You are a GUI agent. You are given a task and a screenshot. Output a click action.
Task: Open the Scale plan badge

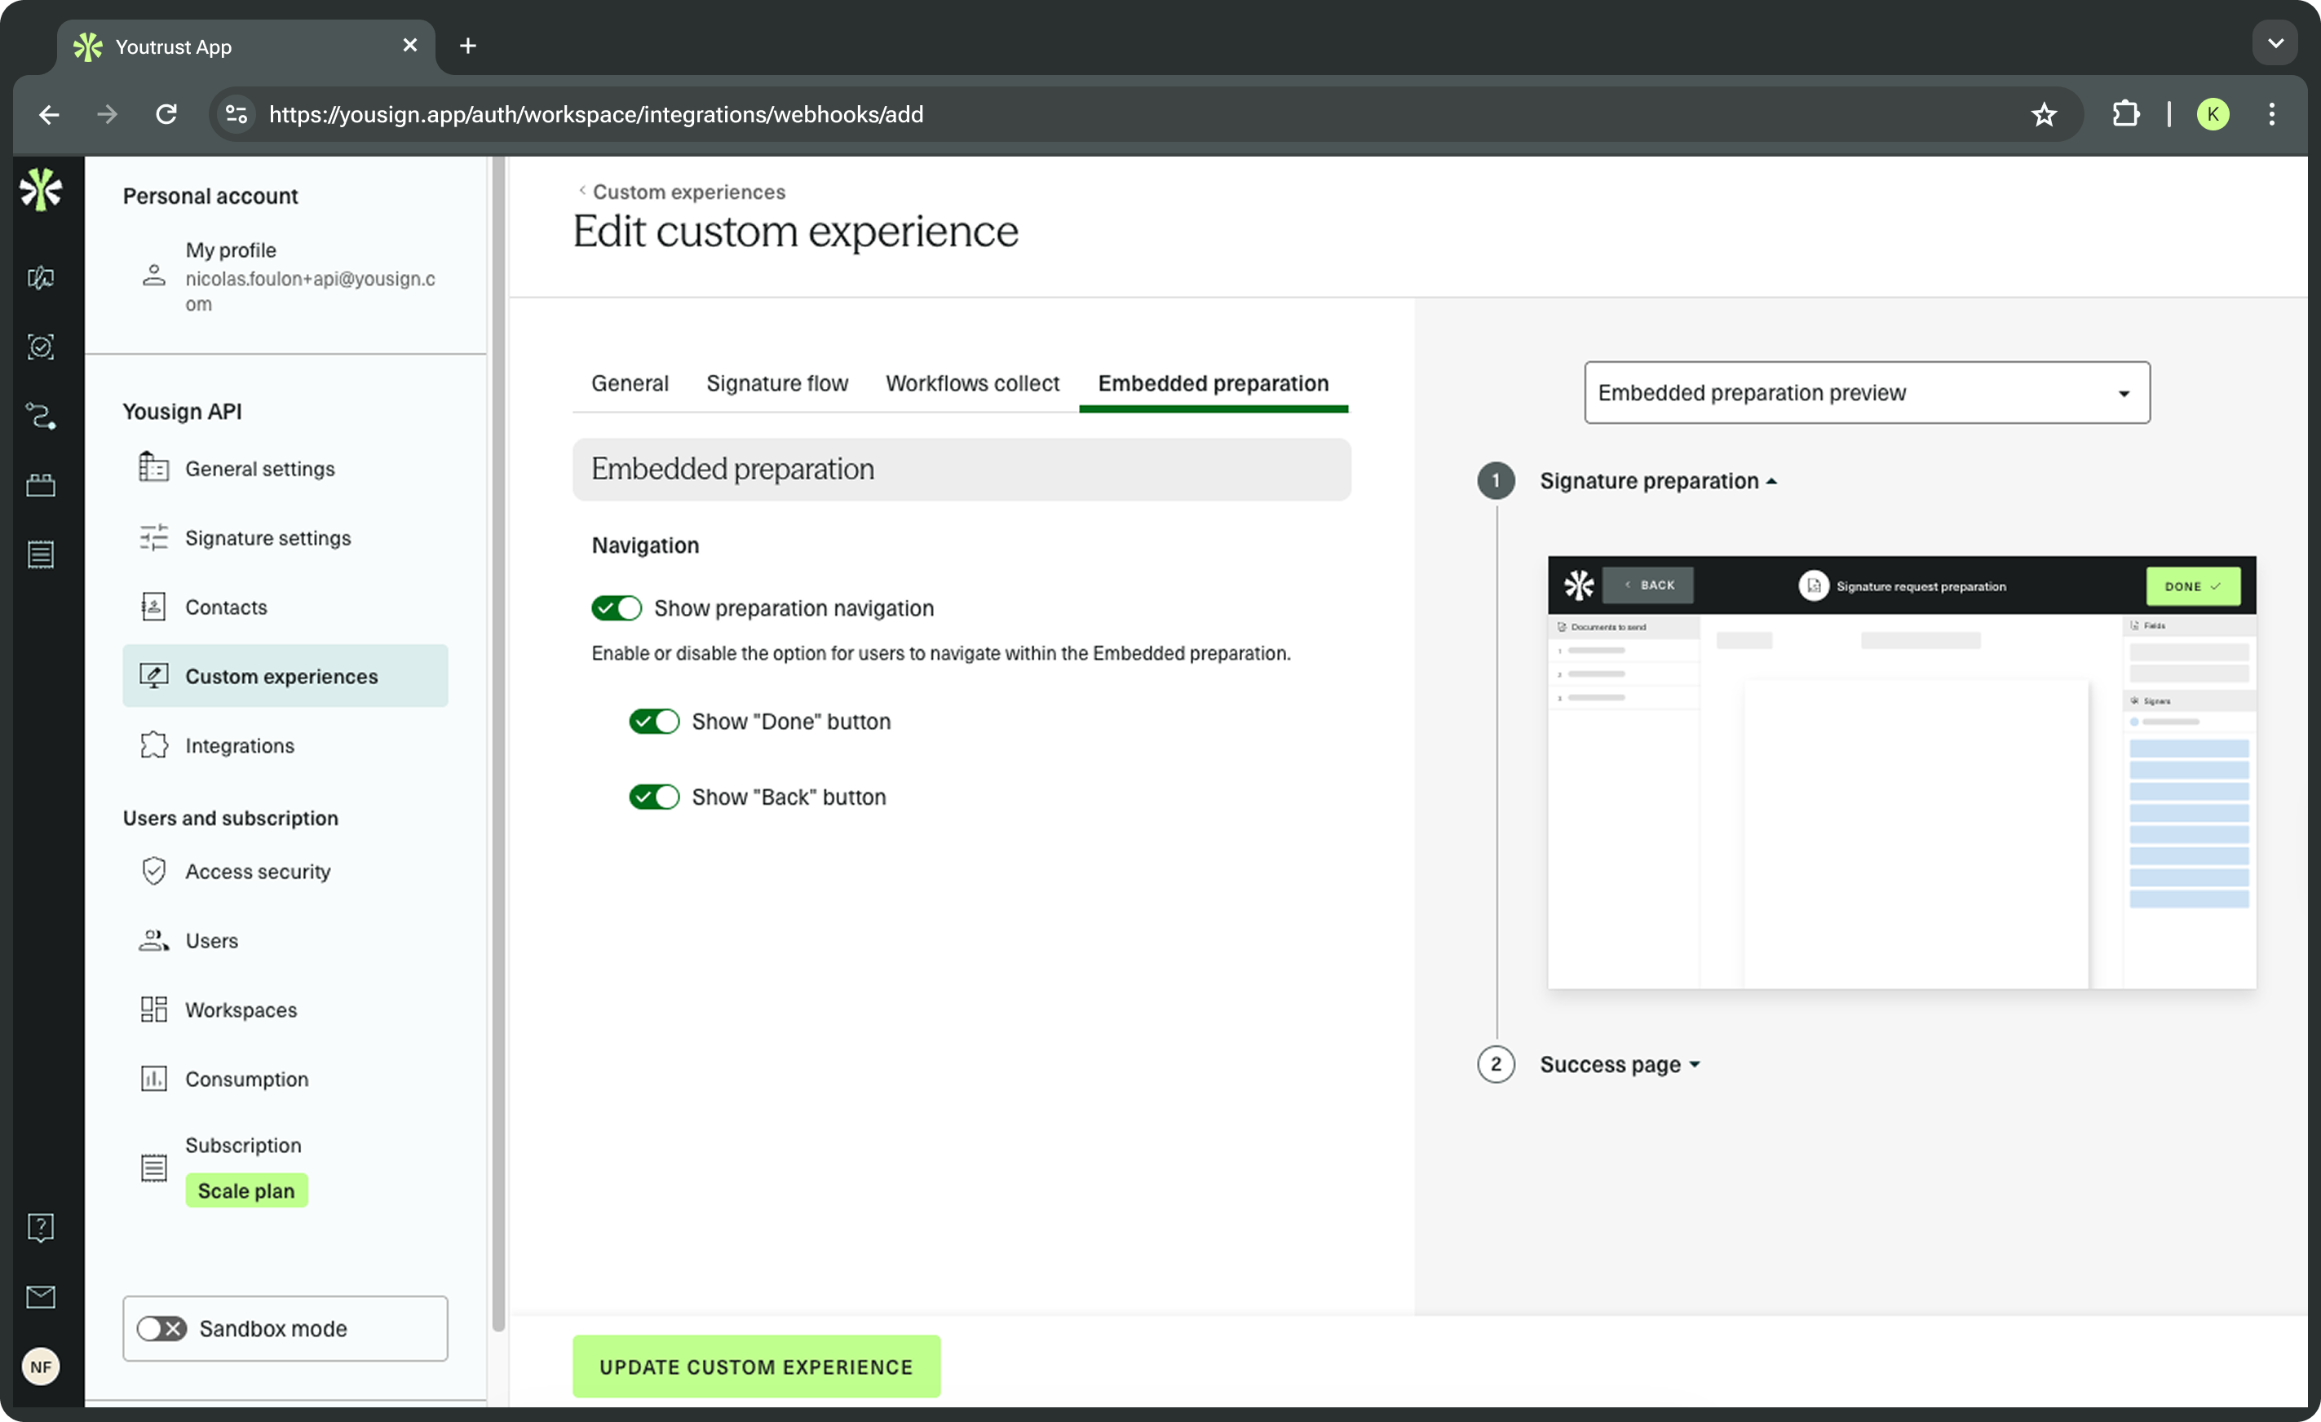(247, 1190)
